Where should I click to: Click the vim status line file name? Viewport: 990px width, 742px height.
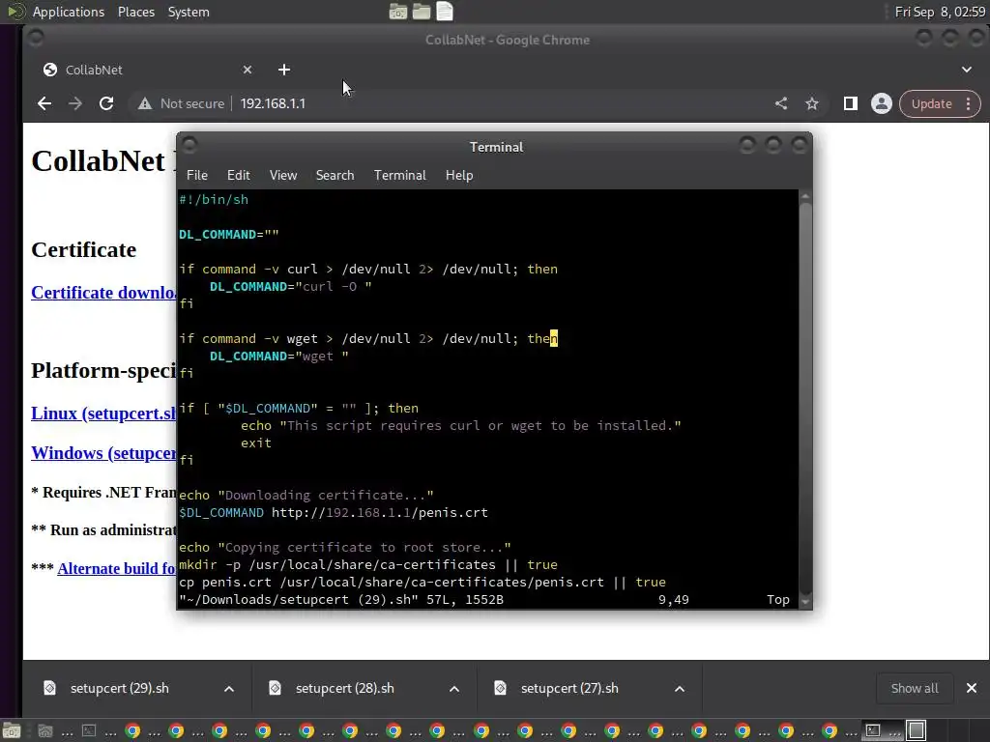coord(299,599)
